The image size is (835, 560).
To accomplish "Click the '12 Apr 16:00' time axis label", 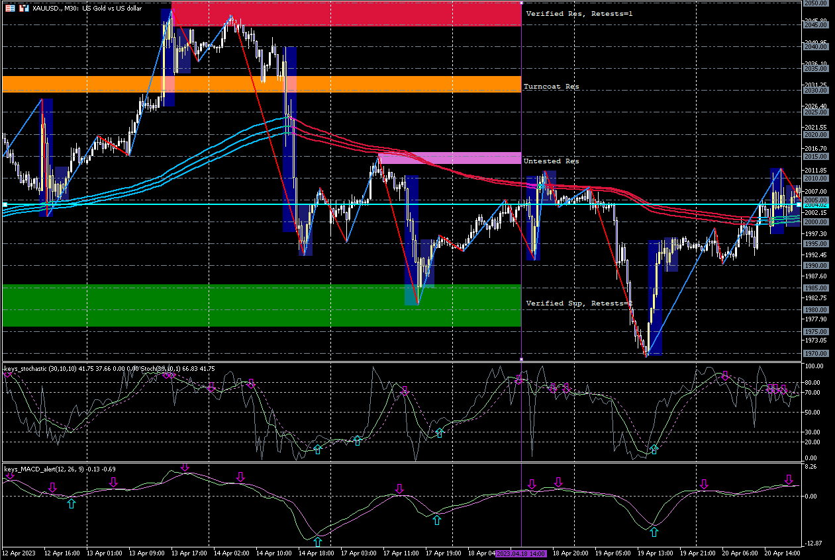I will (x=62, y=553).
